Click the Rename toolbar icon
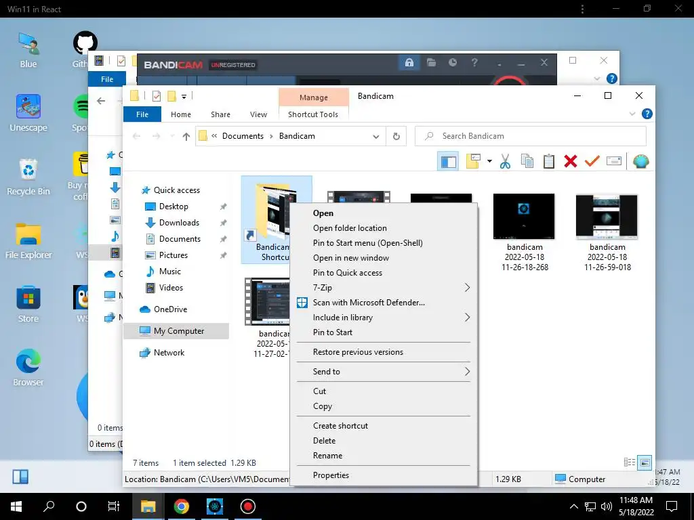This screenshot has width=694, height=520. tap(614, 161)
